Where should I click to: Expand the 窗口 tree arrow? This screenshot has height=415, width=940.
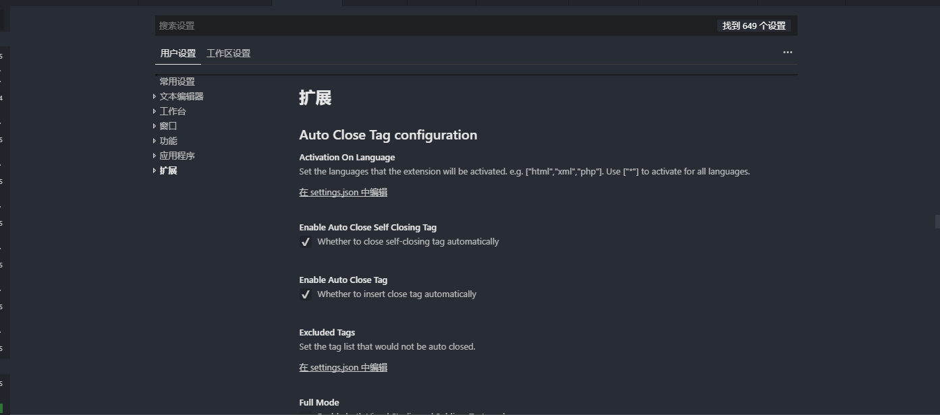coord(155,126)
